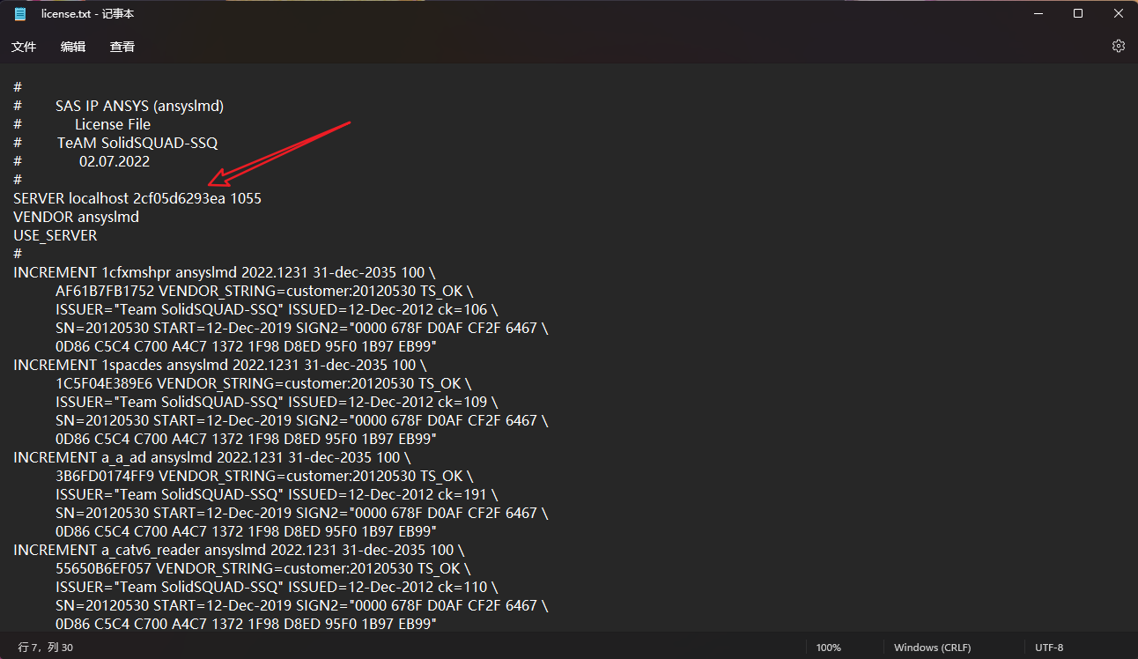Close the license.txt Notepad window

pos(1118,14)
